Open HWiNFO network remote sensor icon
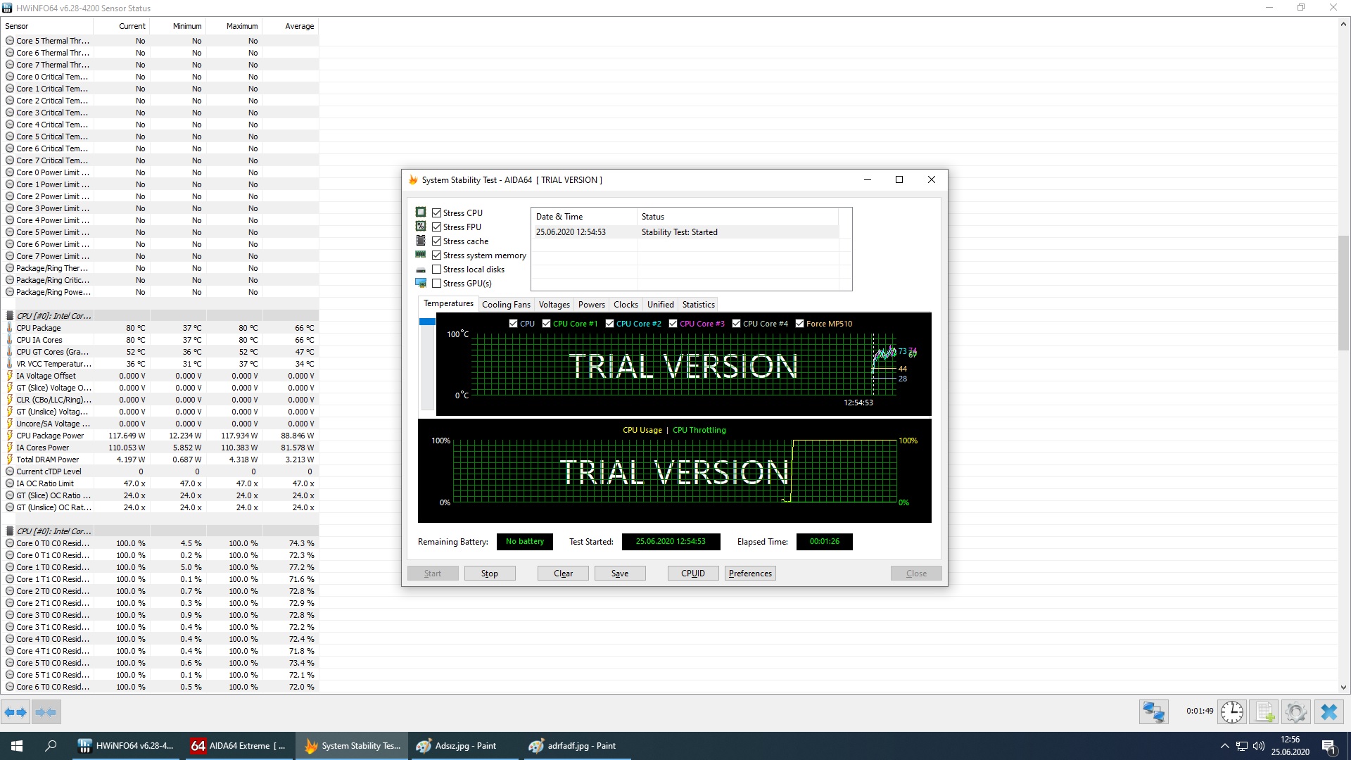This screenshot has width=1351, height=760. (1154, 712)
